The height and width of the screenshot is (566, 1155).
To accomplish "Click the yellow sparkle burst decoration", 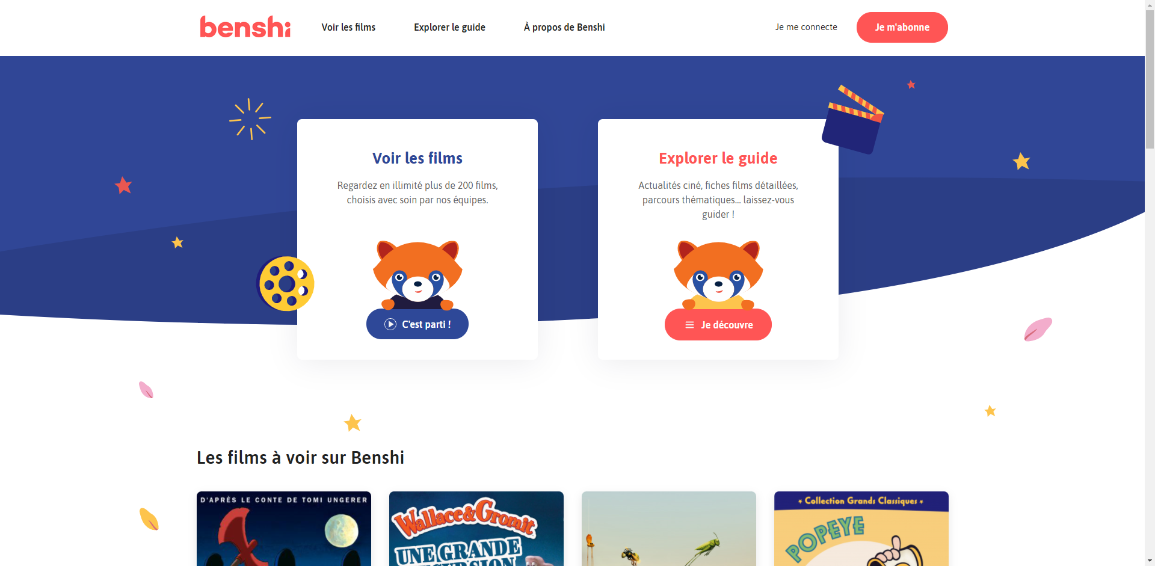I will [250, 119].
